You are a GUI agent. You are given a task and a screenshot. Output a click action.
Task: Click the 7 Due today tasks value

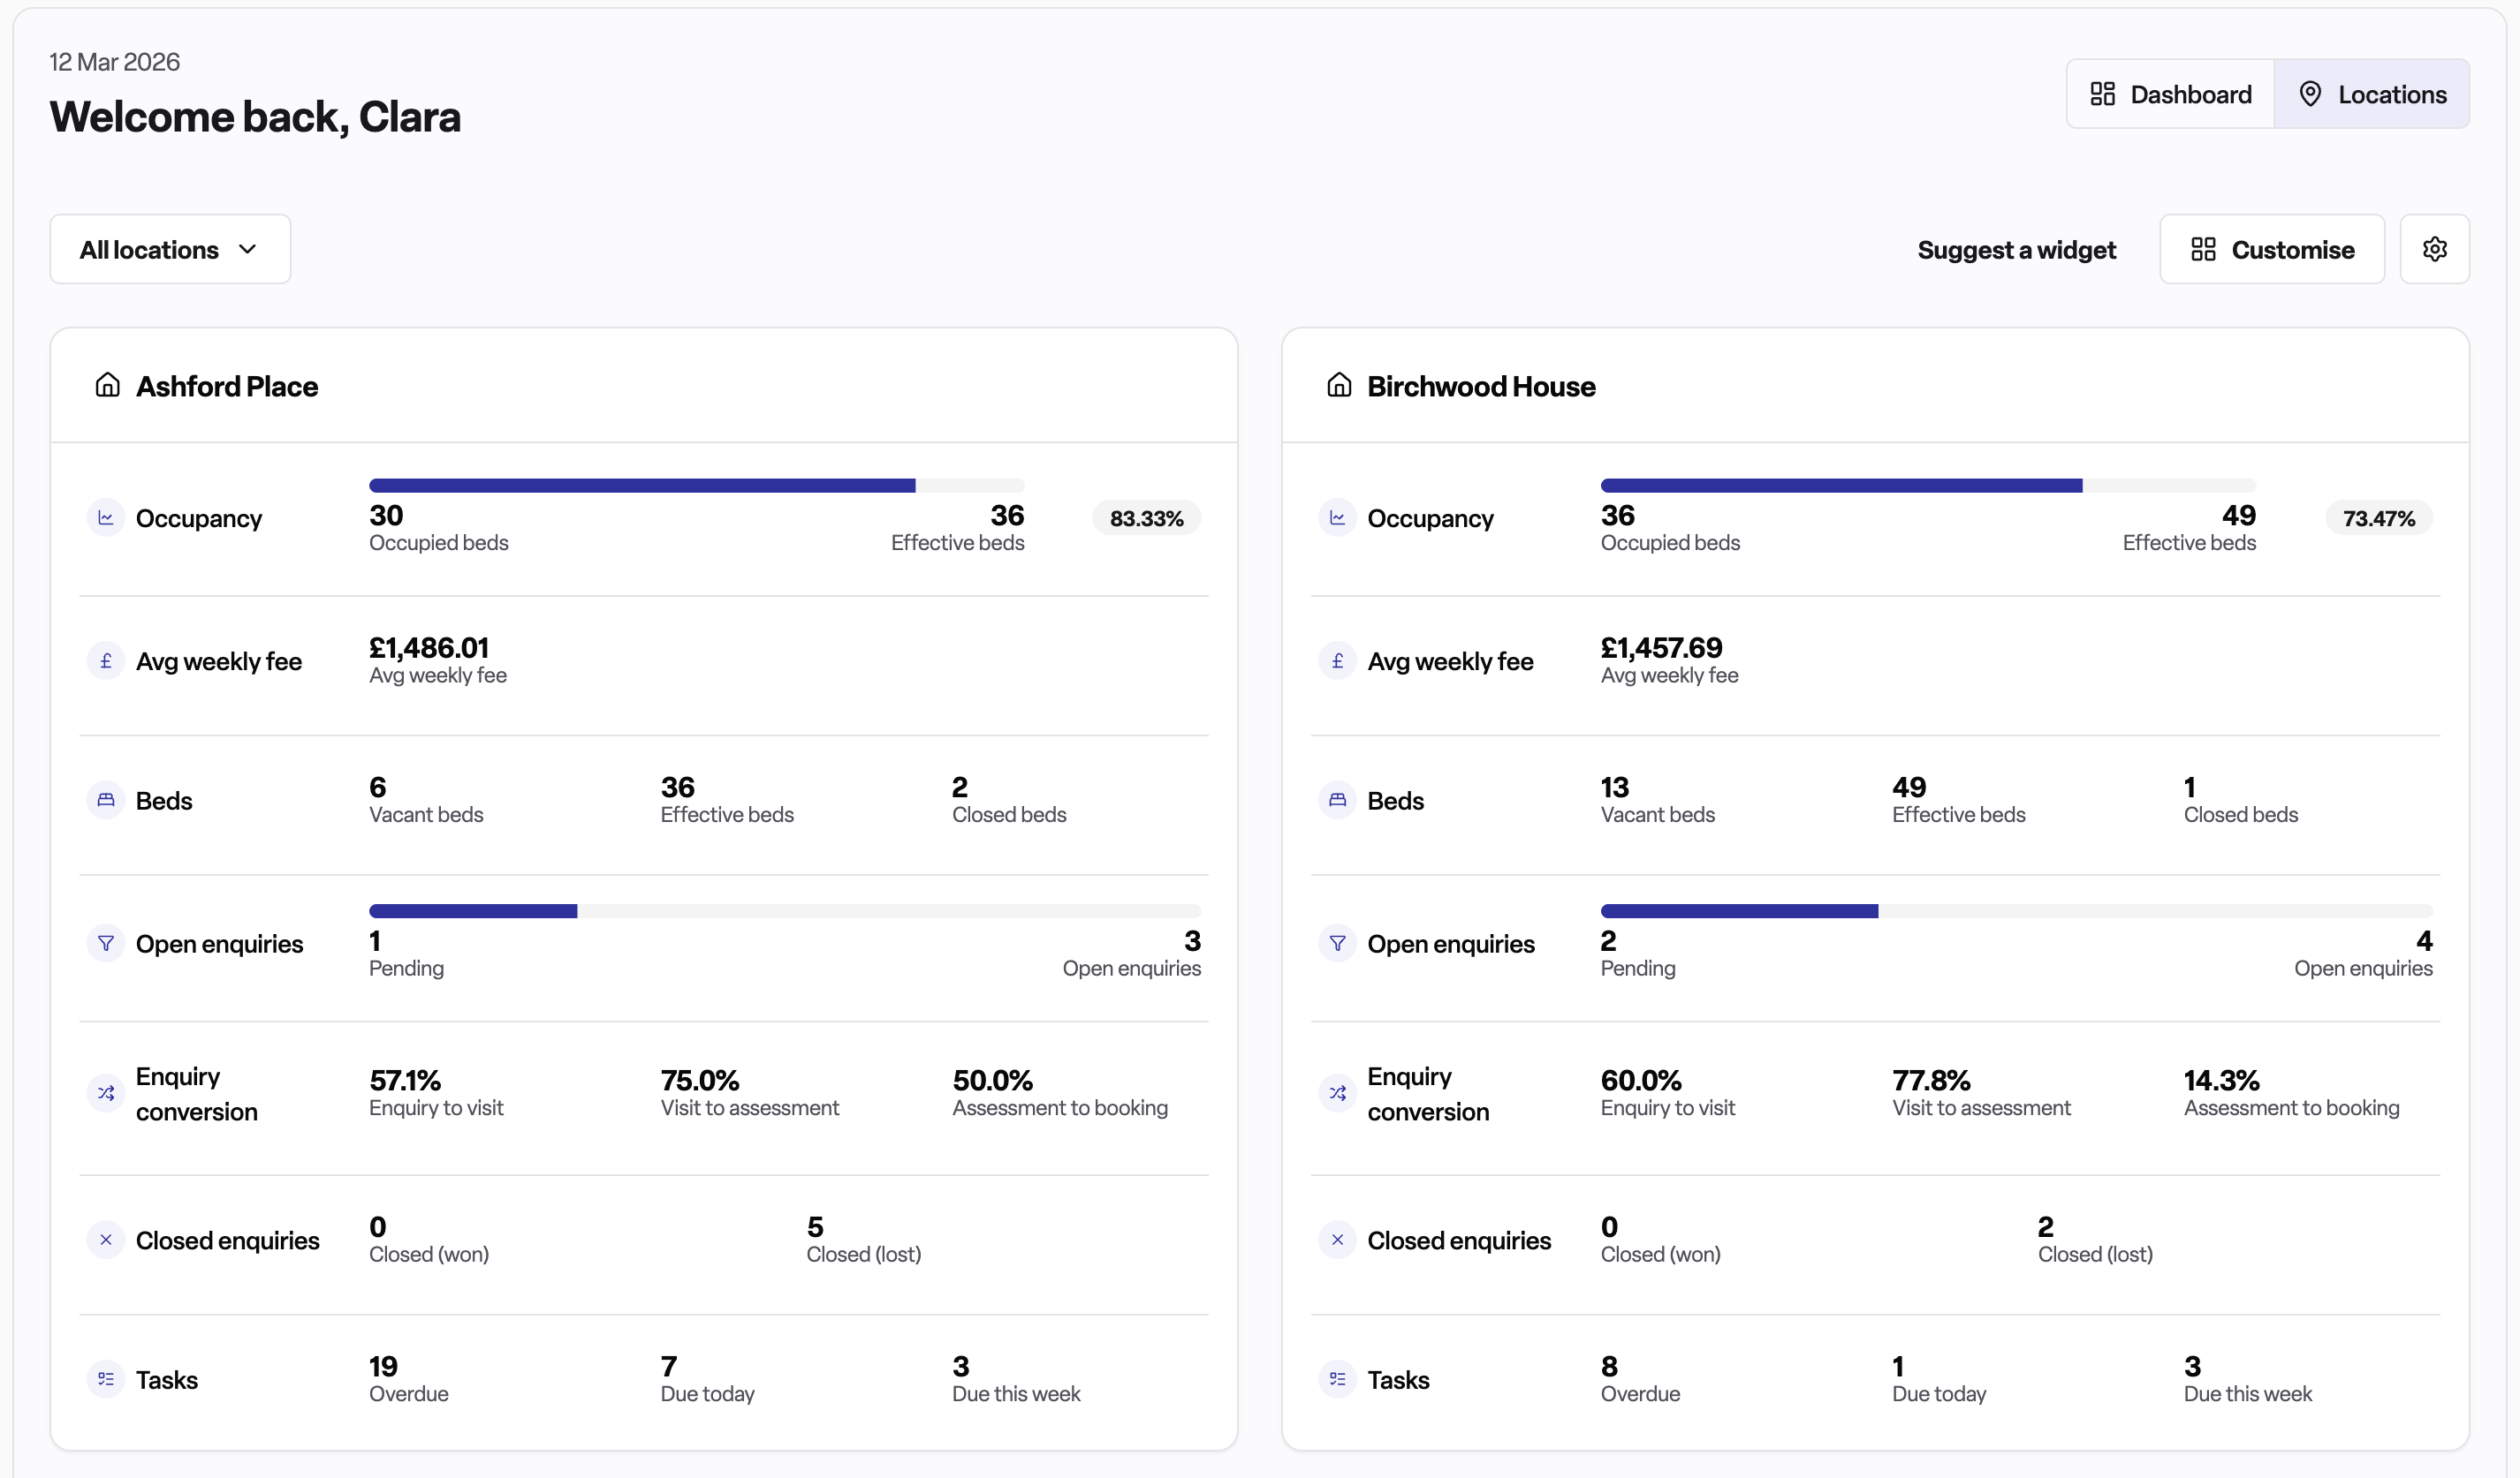[x=669, y=1366]
